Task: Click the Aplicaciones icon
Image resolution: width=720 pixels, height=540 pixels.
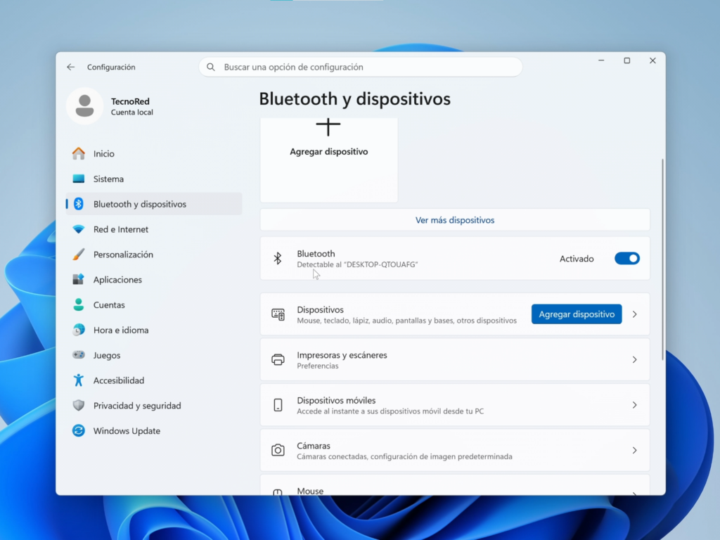Action: point(79,279)
